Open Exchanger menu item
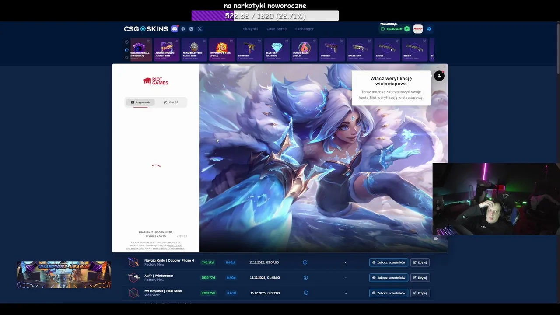This screenshot has height=315, width=560. pyautogui.click(x=304, y=29)
